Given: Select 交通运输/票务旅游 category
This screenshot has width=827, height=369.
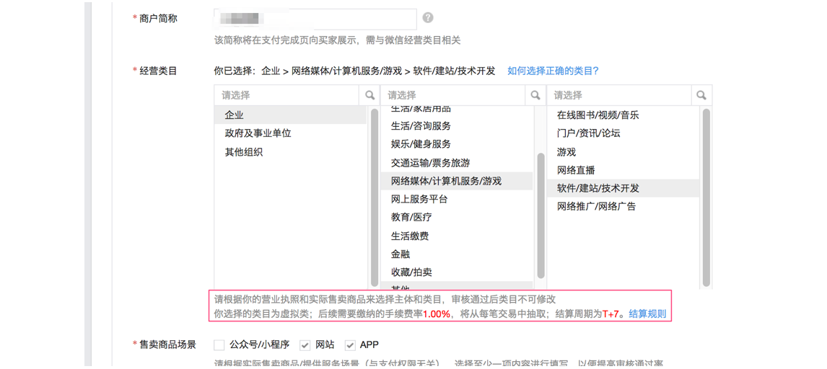Looking at the screenshot, I should click(457, 163).
